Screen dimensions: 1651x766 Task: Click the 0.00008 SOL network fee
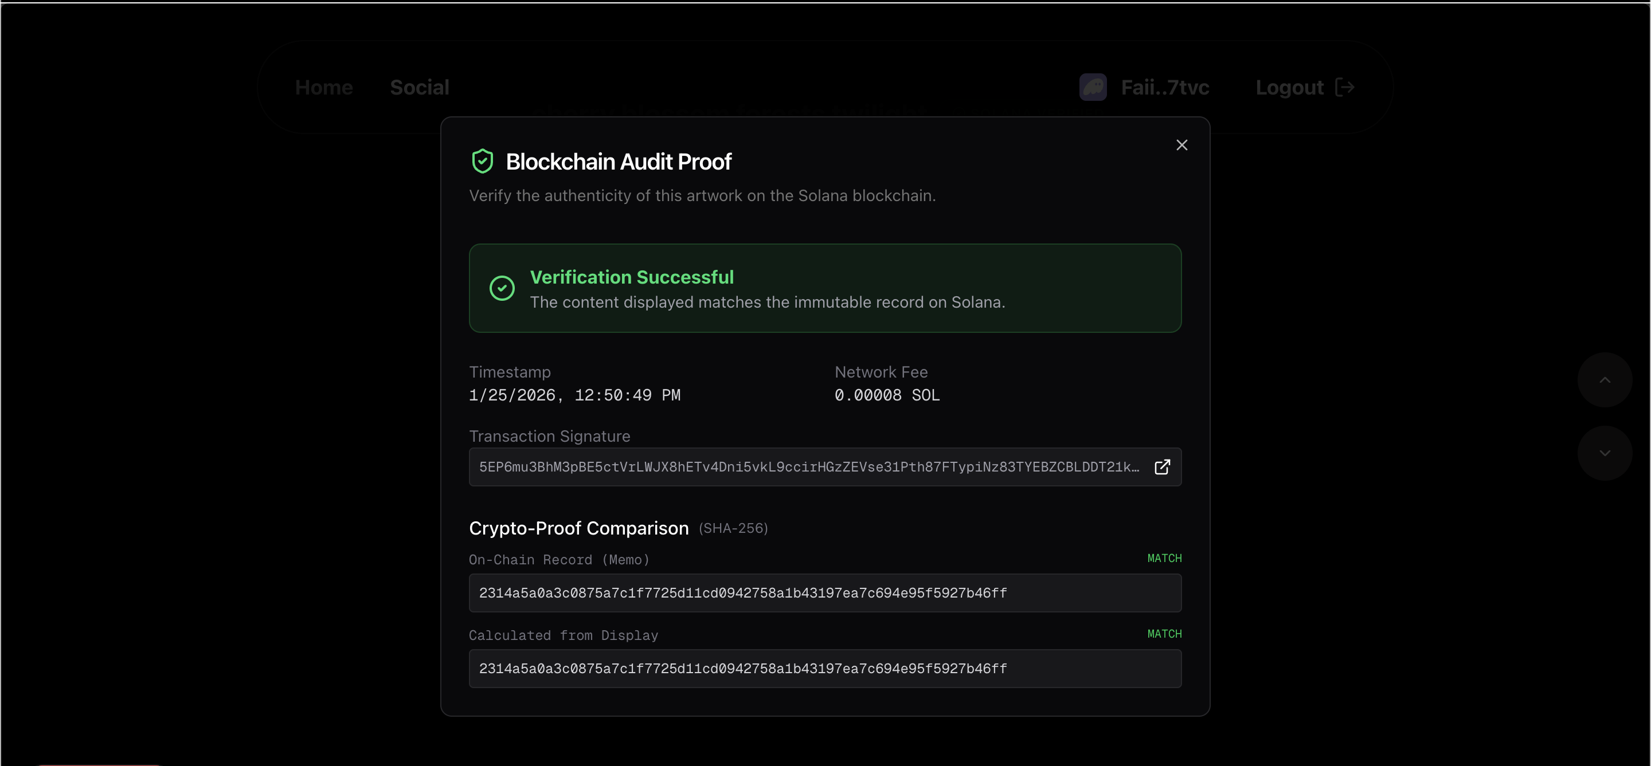click(887, 395)
